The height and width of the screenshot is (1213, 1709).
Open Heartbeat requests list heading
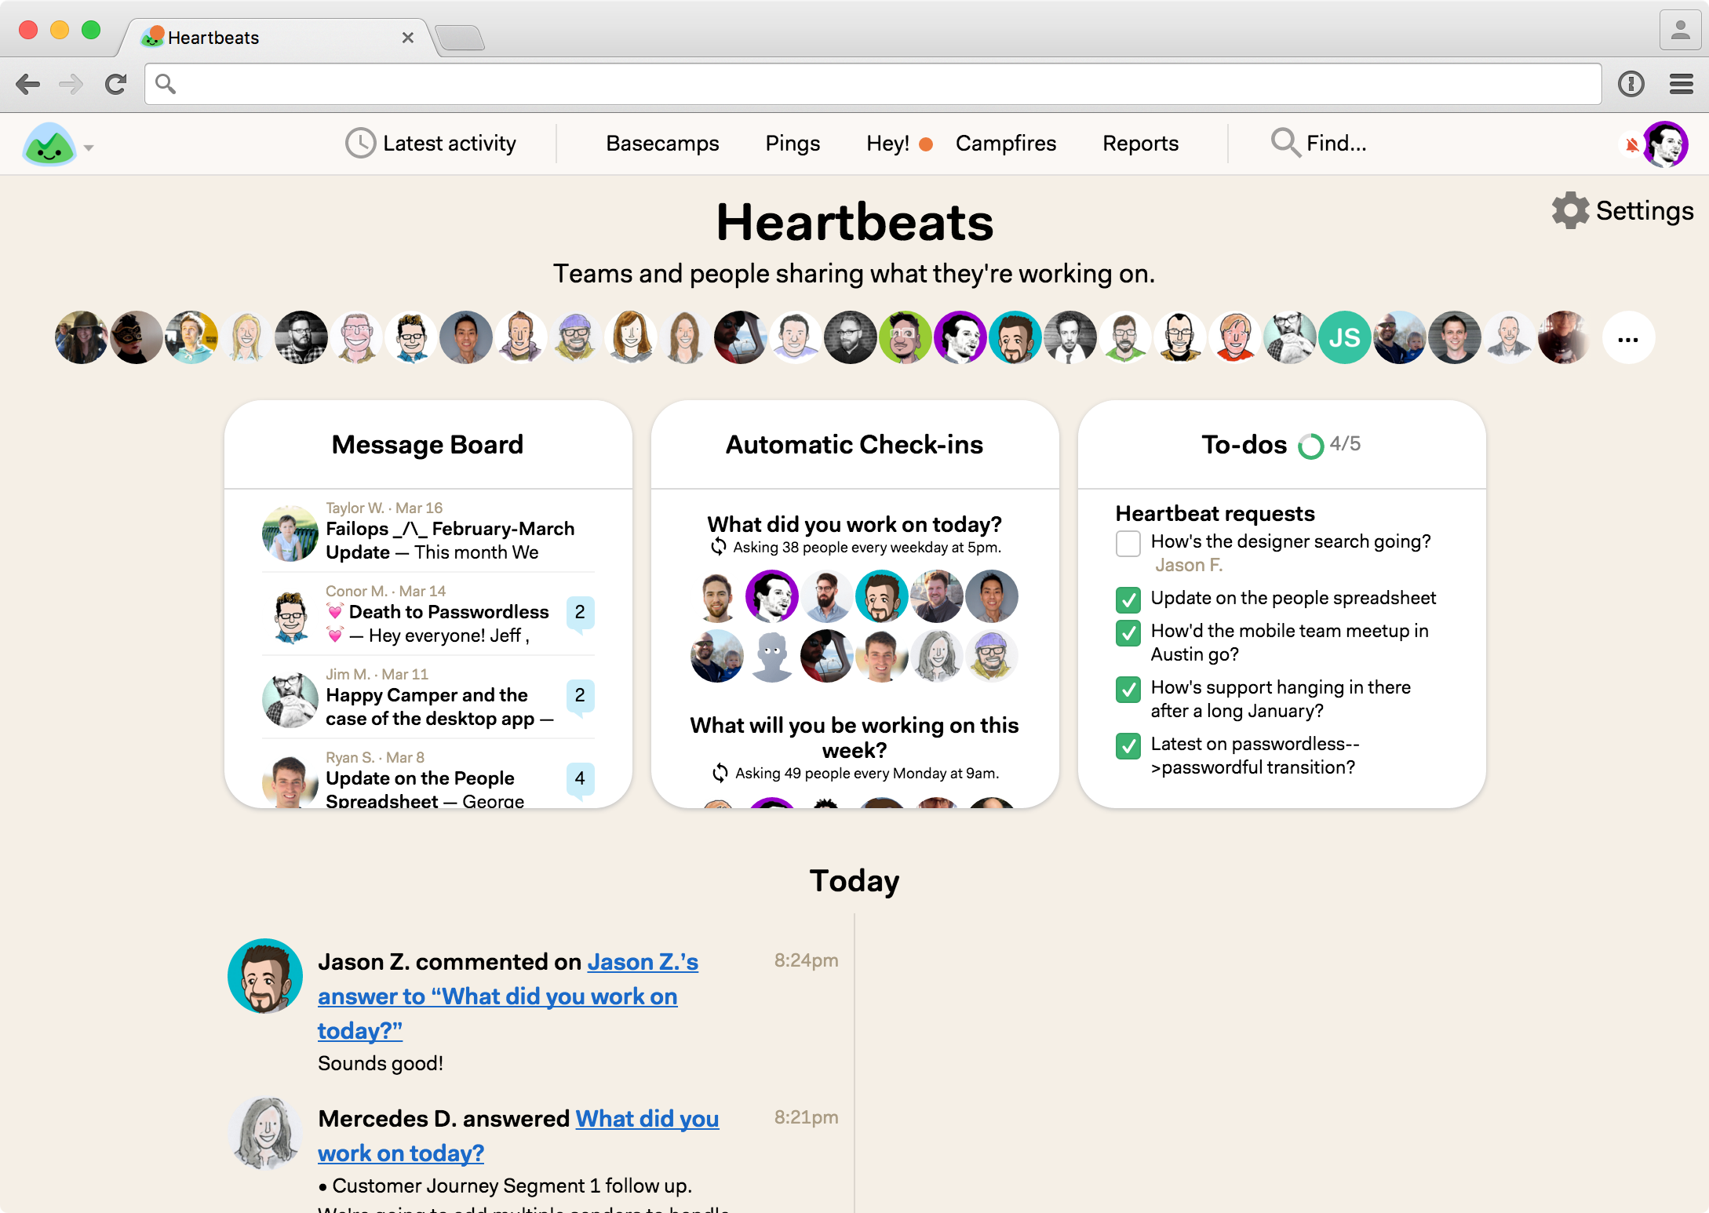tap(1215, 513)
